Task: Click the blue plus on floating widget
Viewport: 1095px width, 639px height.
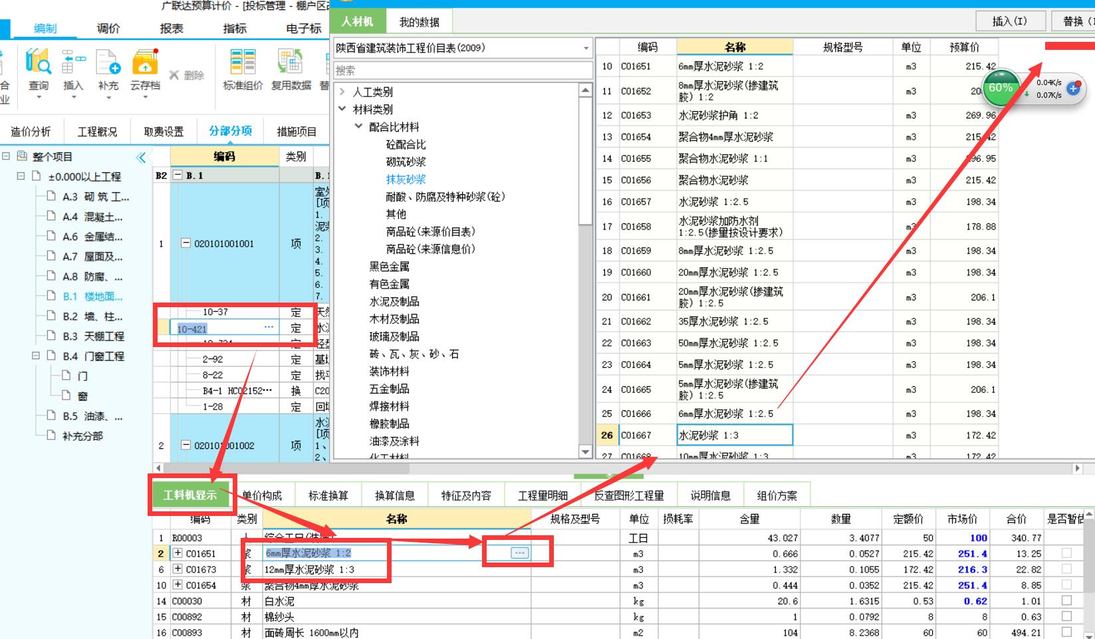Action: pos(1073,88)
